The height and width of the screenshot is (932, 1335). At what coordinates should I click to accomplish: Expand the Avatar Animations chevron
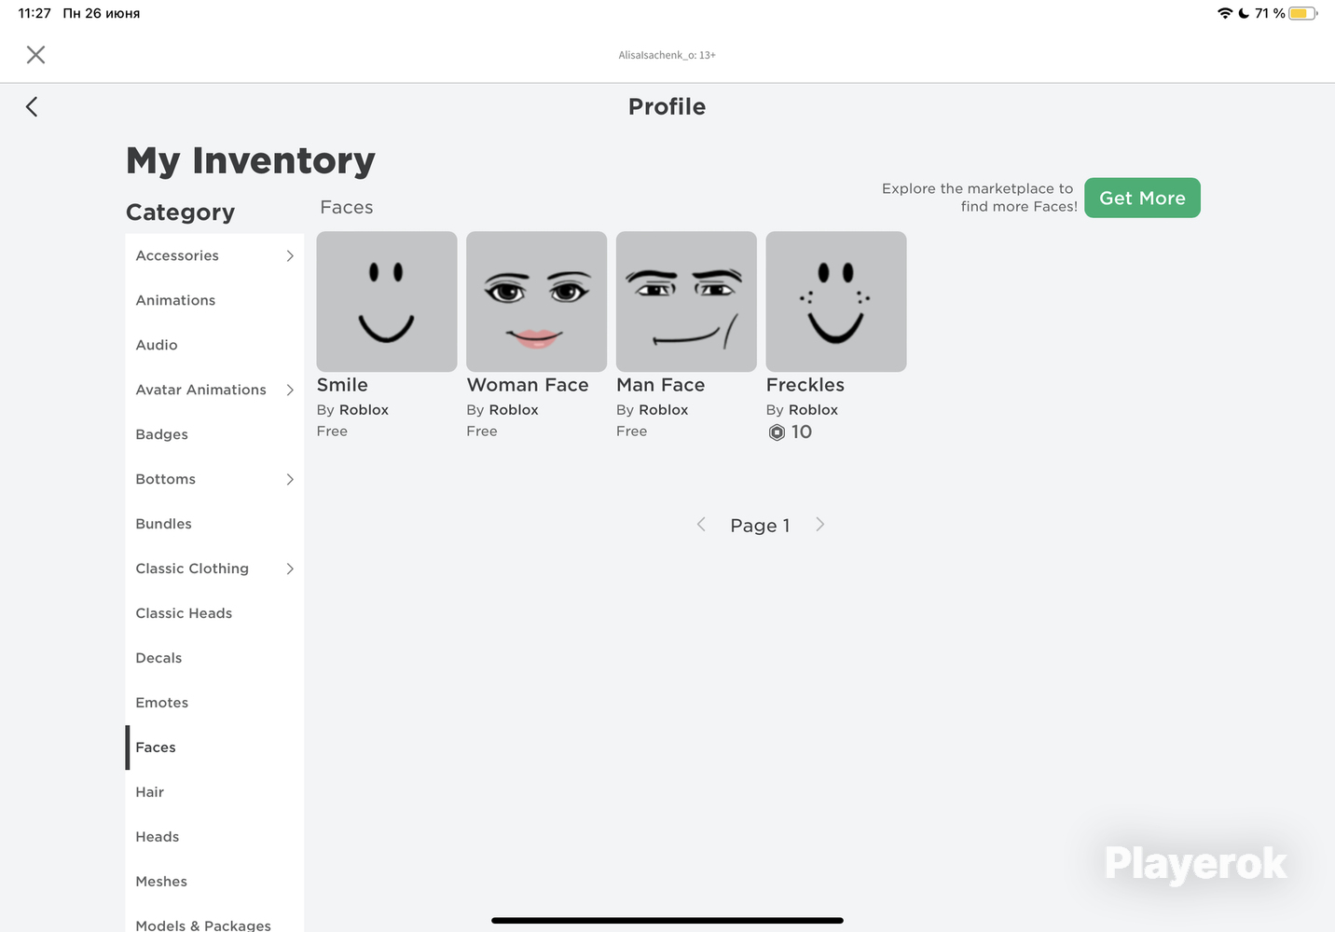tap(290, 390)
